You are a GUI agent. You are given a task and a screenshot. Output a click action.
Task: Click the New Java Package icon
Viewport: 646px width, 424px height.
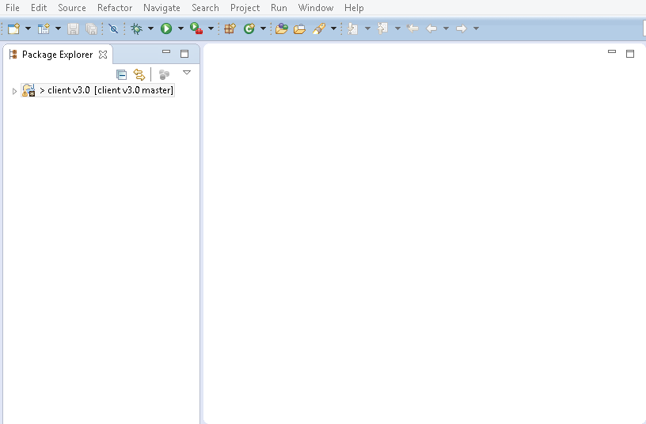point(230,28)
